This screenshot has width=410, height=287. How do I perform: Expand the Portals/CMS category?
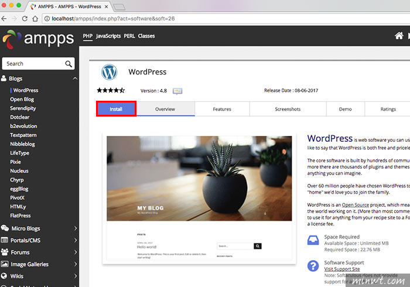click(x=76, y=240)
